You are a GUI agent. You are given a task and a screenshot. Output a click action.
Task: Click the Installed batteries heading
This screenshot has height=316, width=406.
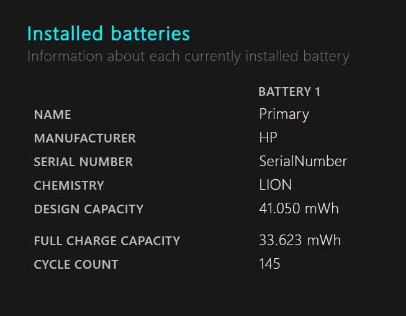pos(108,34)
